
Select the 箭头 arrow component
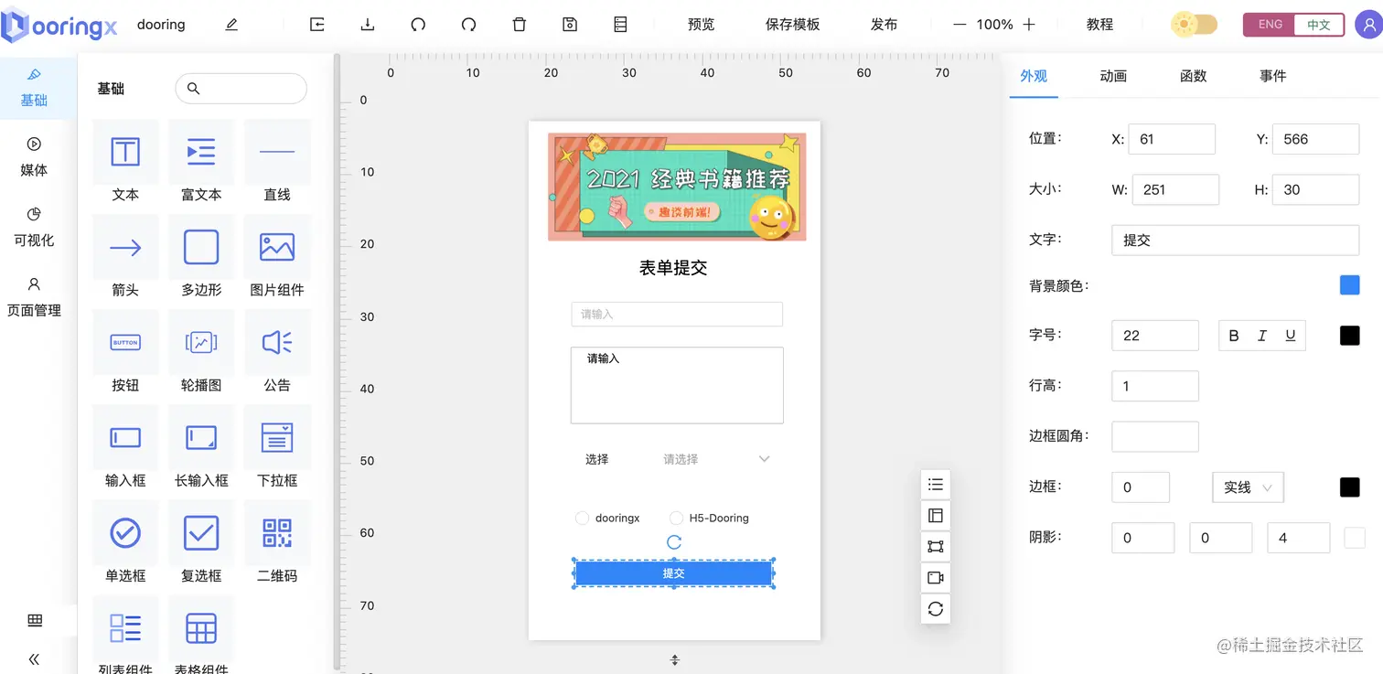(x=125, y=257)
